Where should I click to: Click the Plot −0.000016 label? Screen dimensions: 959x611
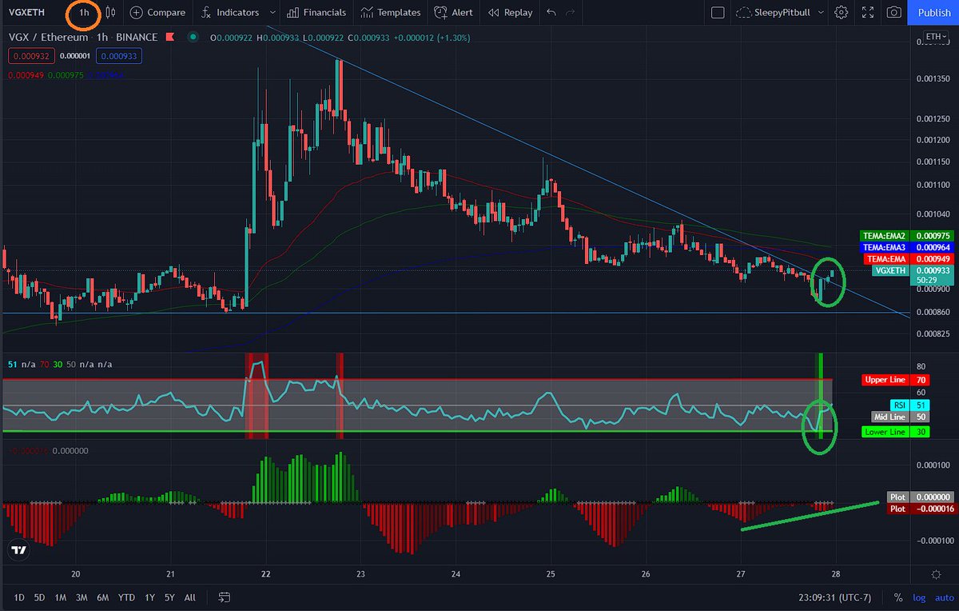click(x=919, y=509)
